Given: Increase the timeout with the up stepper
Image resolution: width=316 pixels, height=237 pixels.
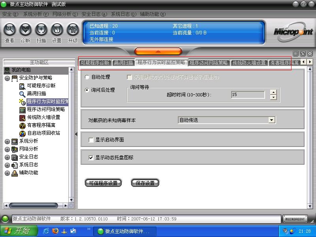Looking at the screenshot, I should (x=273, y=92).
